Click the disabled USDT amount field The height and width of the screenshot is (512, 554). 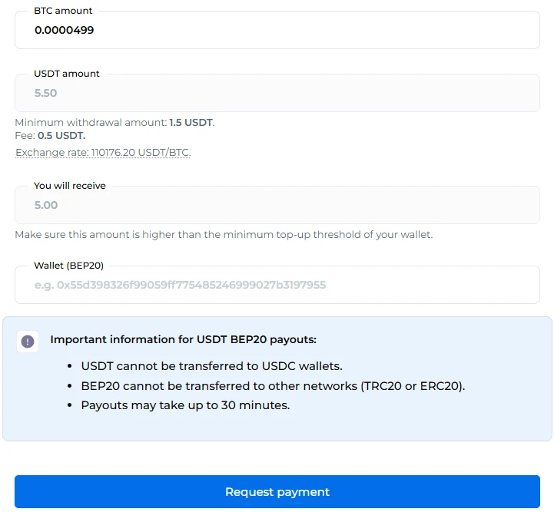tap(277, 94)
